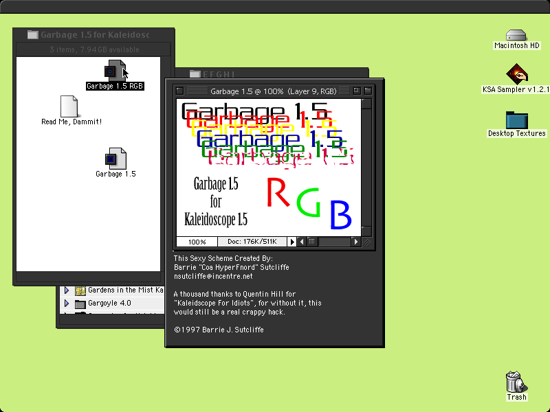Click the horizontal scroll thumb in the image window
This screenshot has height=412, width=550.
[x=312, y=242]
